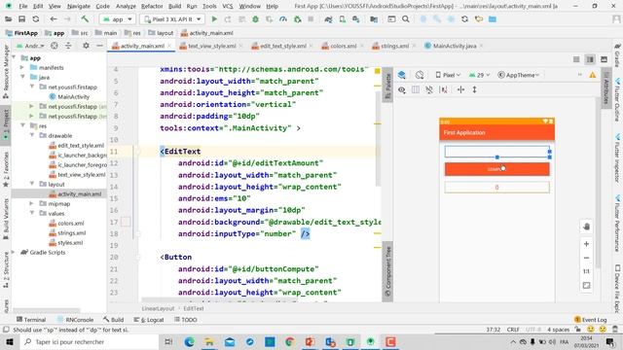Open the Event Log
Viewport: 623px width, 350px height.
pyautogui.click(x=591, y=320)
